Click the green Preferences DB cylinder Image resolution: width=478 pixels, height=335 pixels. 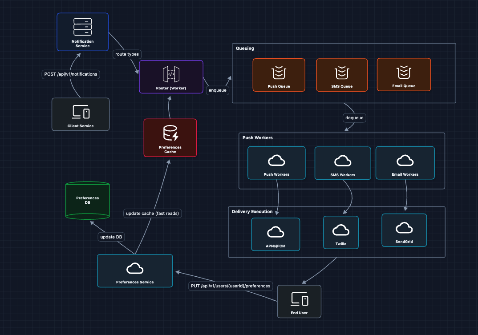pyautogui.click(x=87, y=200)
